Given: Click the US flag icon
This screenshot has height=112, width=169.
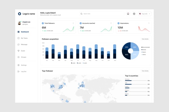Looking at the screenshot, I should pyautogui.click(x=140, y=14).
